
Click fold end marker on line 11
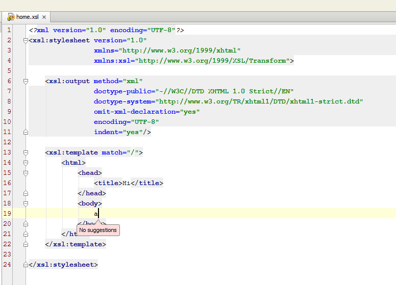coord(26,132)
